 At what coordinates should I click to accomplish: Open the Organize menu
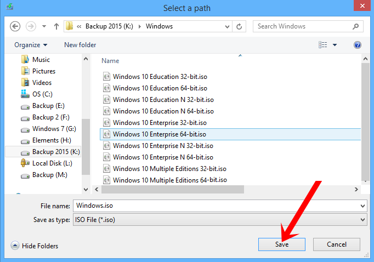pyautogui.click(x=31, y=45)
